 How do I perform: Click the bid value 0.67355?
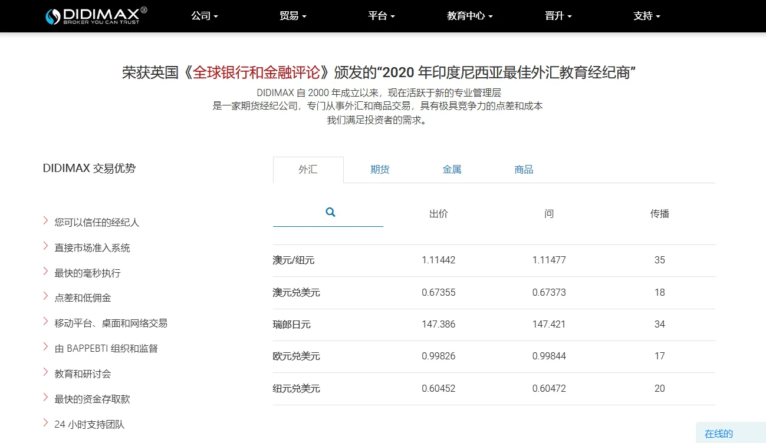coord(439,292)
